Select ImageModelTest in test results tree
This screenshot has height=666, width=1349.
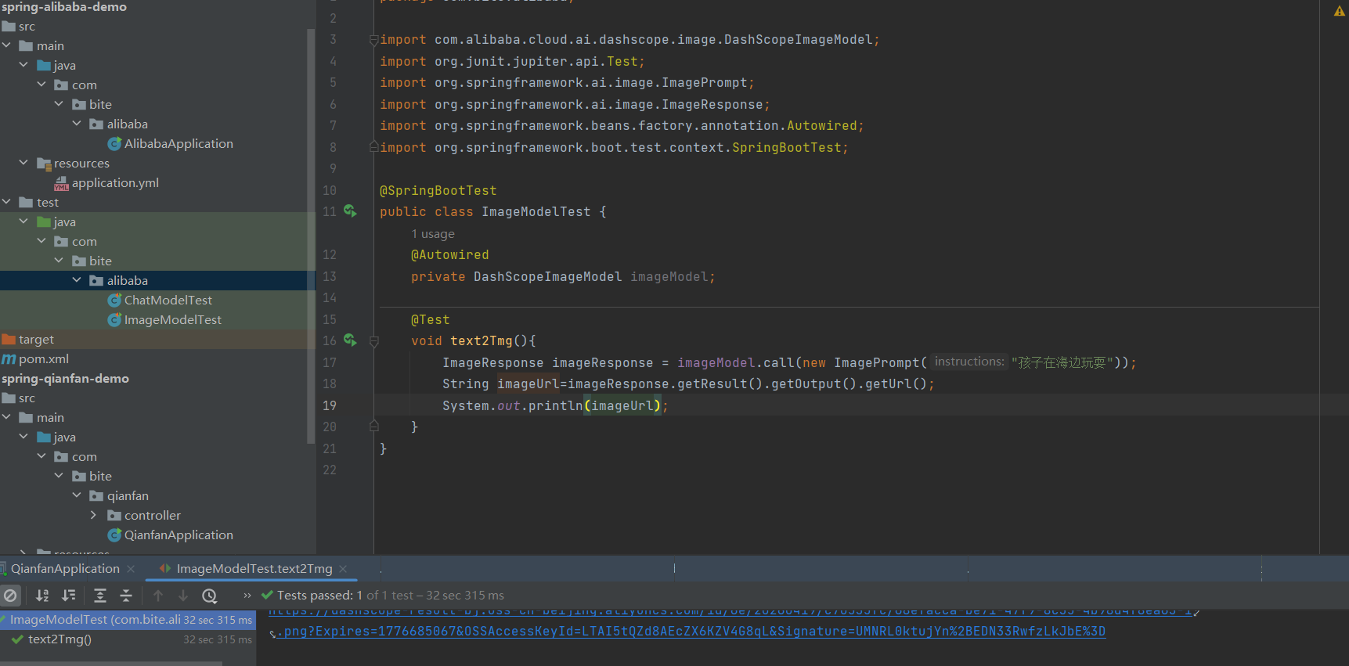click(x=128, y=620)
